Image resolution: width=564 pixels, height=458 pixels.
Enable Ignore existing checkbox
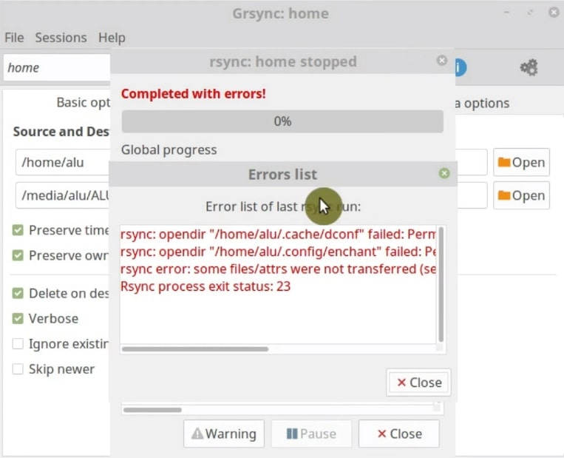click(x=18, y=343)
